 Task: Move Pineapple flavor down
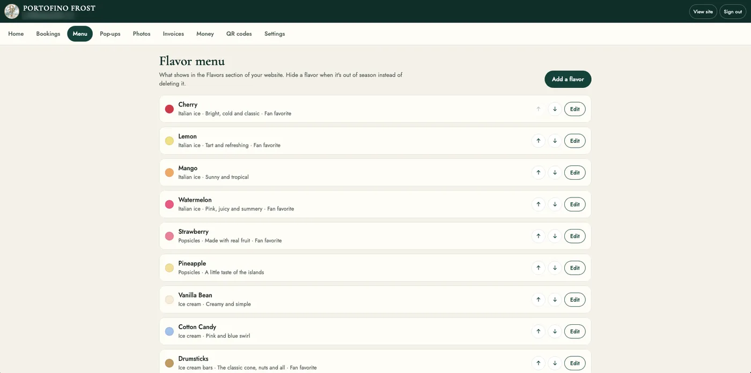(555, 268)
